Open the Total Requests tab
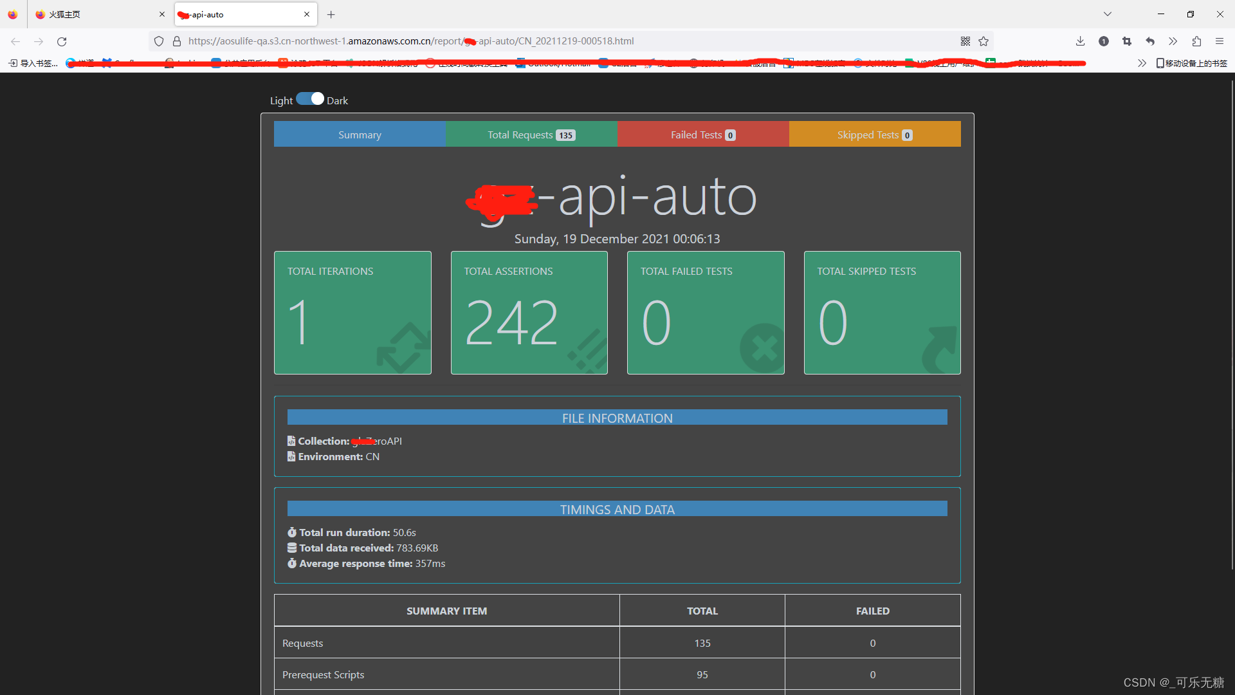The width and height of the screenshot is (1235, 695). [531, 134]
